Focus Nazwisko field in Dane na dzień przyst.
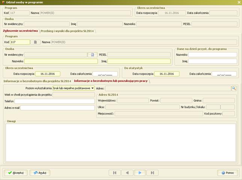The image size is (242, 180). click(x=213, y=54)
